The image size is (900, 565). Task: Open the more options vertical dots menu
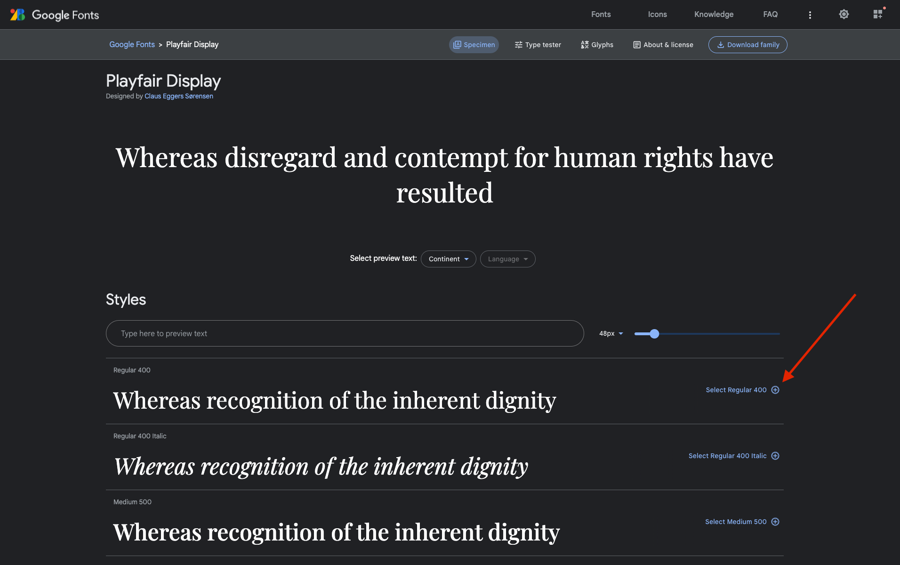pos(810,15)
